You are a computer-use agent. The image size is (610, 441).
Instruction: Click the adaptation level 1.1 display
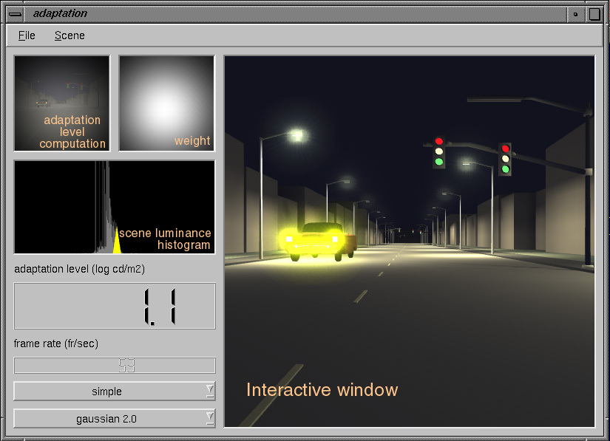[115, 306]
